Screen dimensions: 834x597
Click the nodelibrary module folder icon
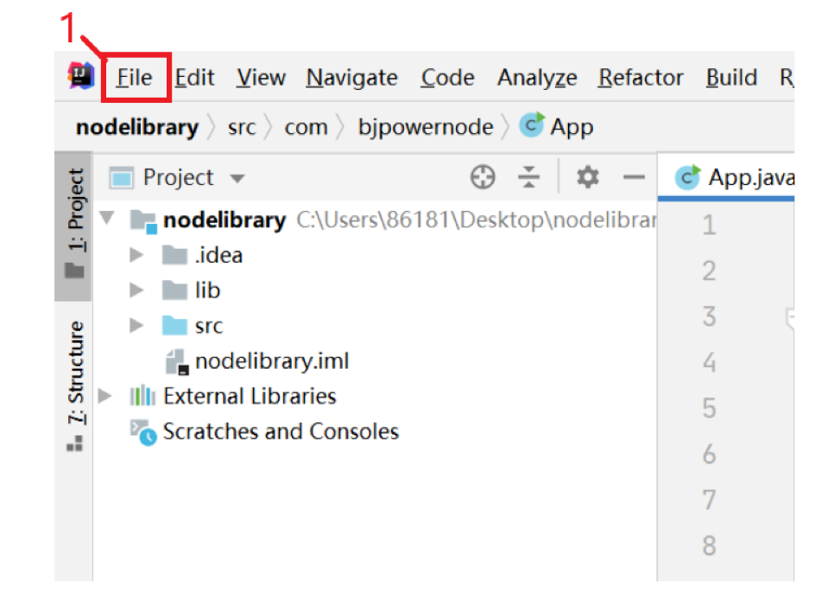tap(143, 221)
